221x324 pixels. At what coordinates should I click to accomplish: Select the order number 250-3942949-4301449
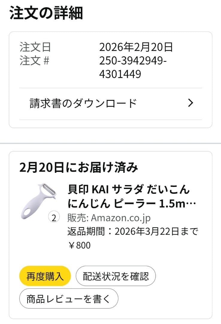click(x=133, y=67)
